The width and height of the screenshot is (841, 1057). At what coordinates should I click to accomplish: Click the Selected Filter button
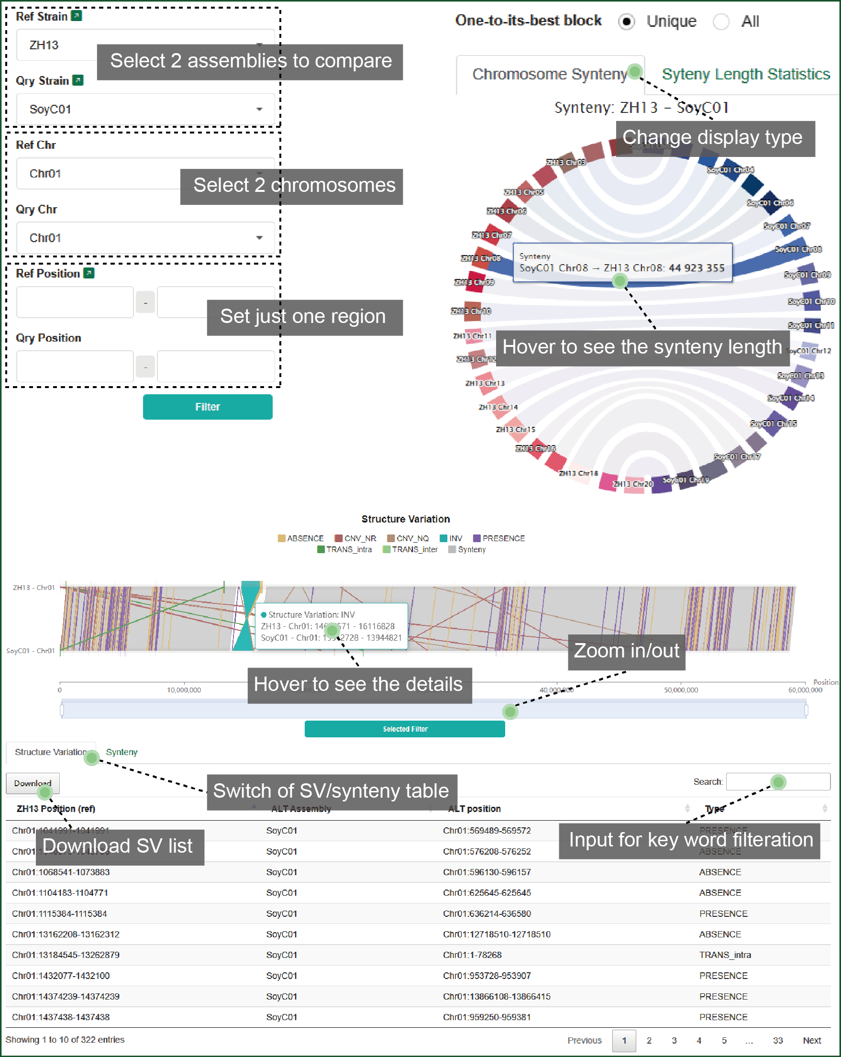point(405,729)
